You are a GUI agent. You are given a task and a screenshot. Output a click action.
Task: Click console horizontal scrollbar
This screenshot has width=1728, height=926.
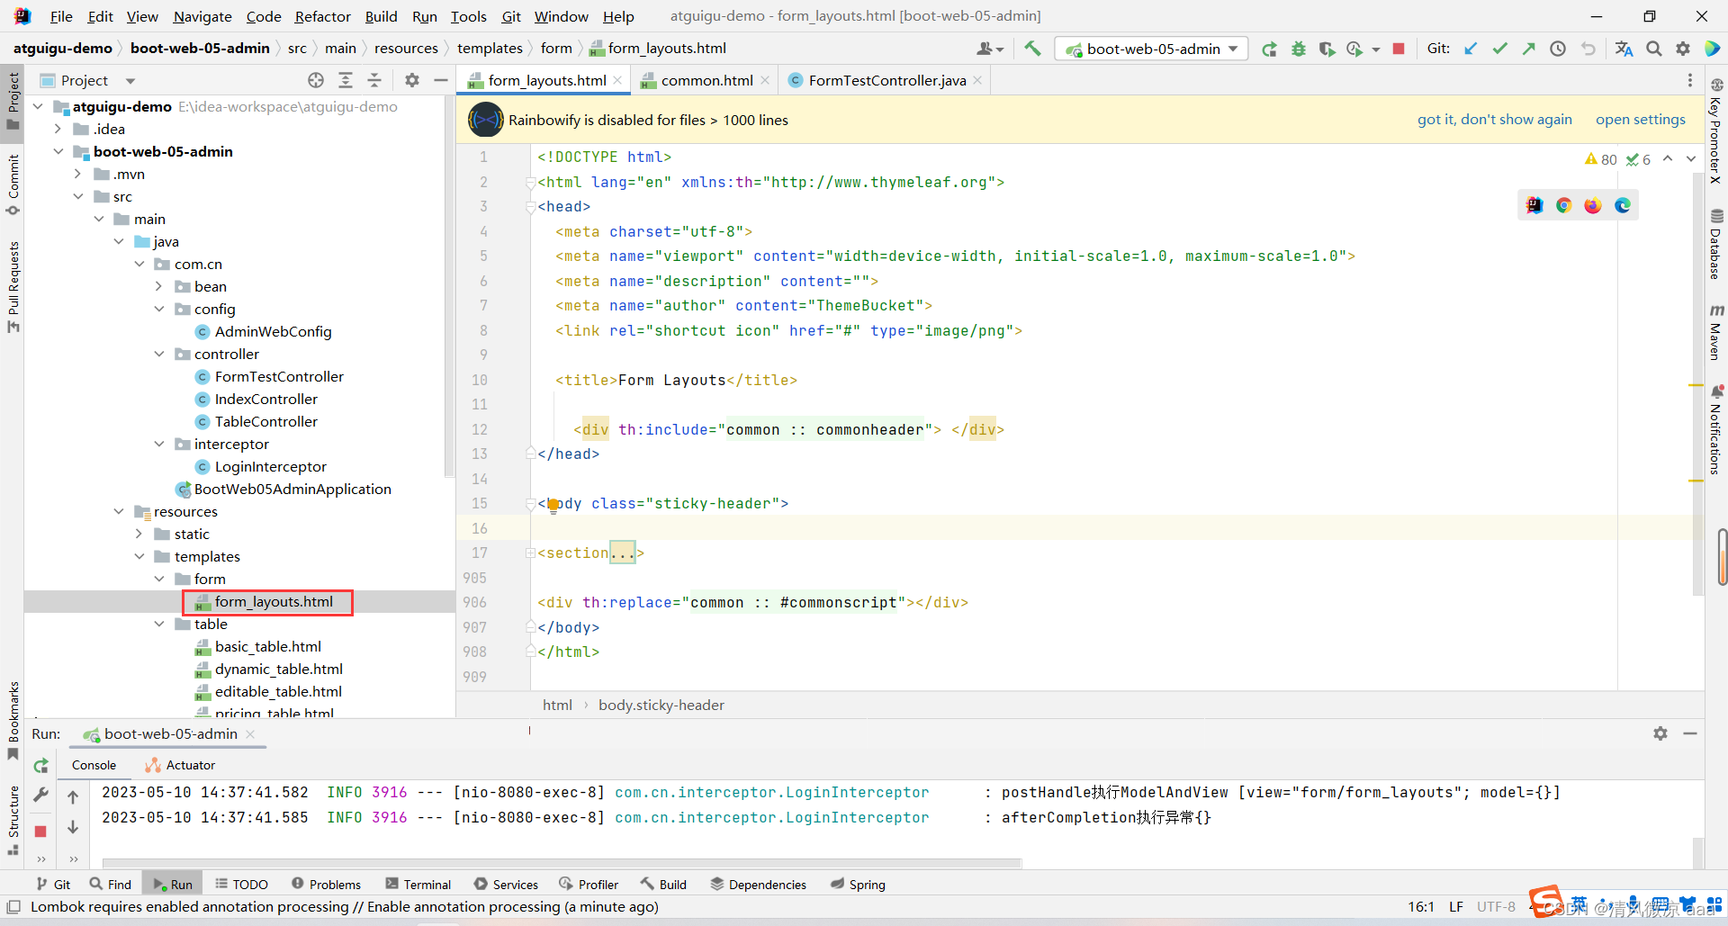562,863
